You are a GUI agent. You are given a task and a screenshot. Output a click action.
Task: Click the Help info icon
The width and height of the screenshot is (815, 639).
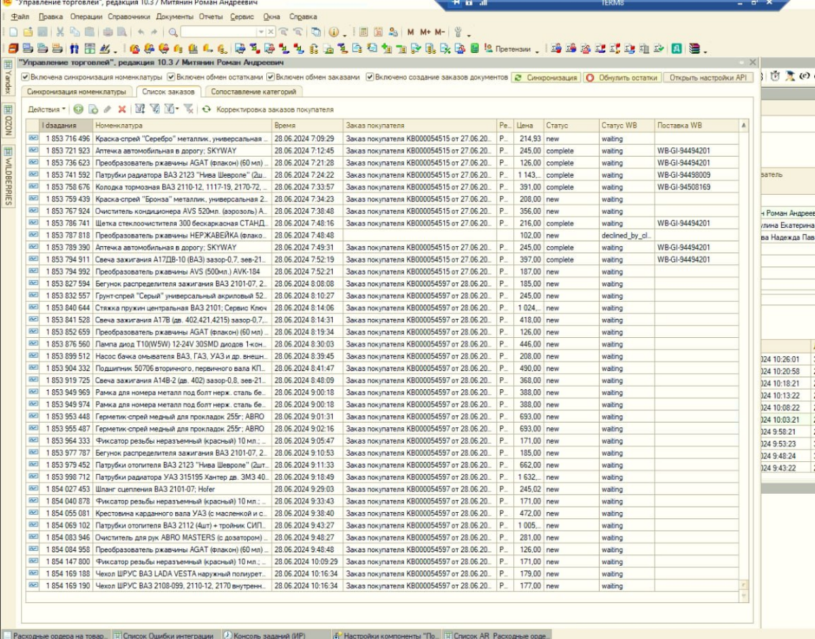(334, 32)
